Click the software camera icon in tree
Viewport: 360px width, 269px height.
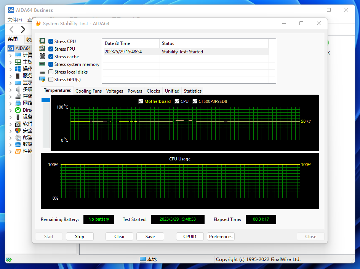[18, 124]
